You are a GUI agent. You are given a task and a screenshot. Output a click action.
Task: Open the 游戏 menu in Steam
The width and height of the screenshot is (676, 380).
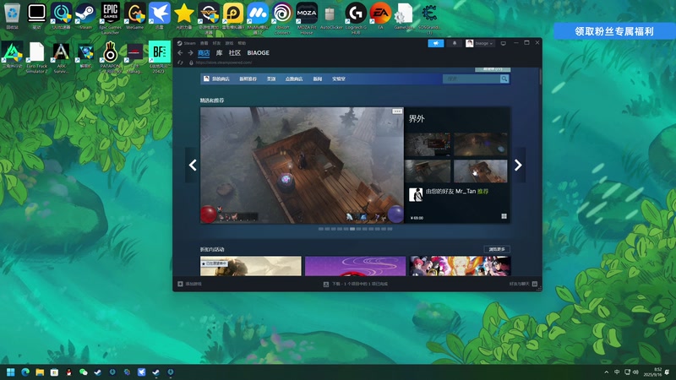(229, 43)
